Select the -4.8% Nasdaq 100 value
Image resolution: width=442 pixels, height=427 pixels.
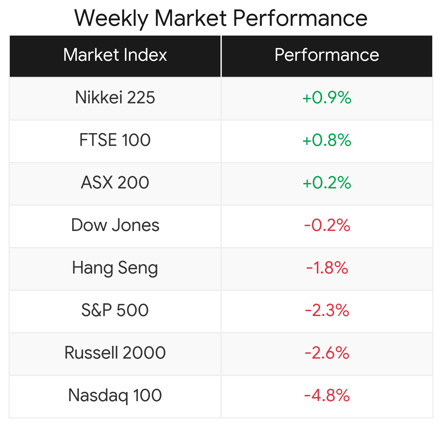tap(327, 395)
